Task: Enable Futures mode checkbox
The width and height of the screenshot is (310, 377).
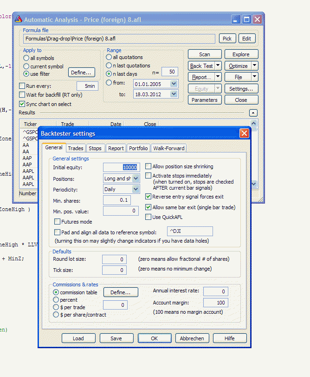Action: click(58, 222)
